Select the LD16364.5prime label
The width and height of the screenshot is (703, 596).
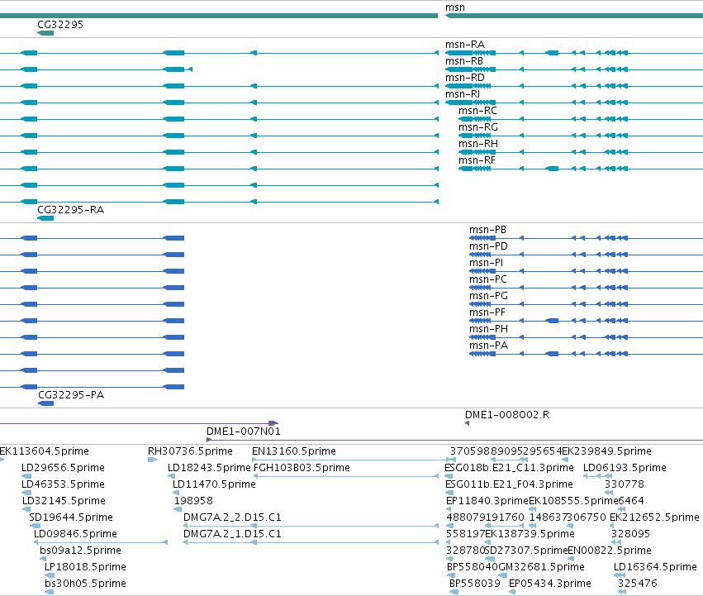(655, 568)
